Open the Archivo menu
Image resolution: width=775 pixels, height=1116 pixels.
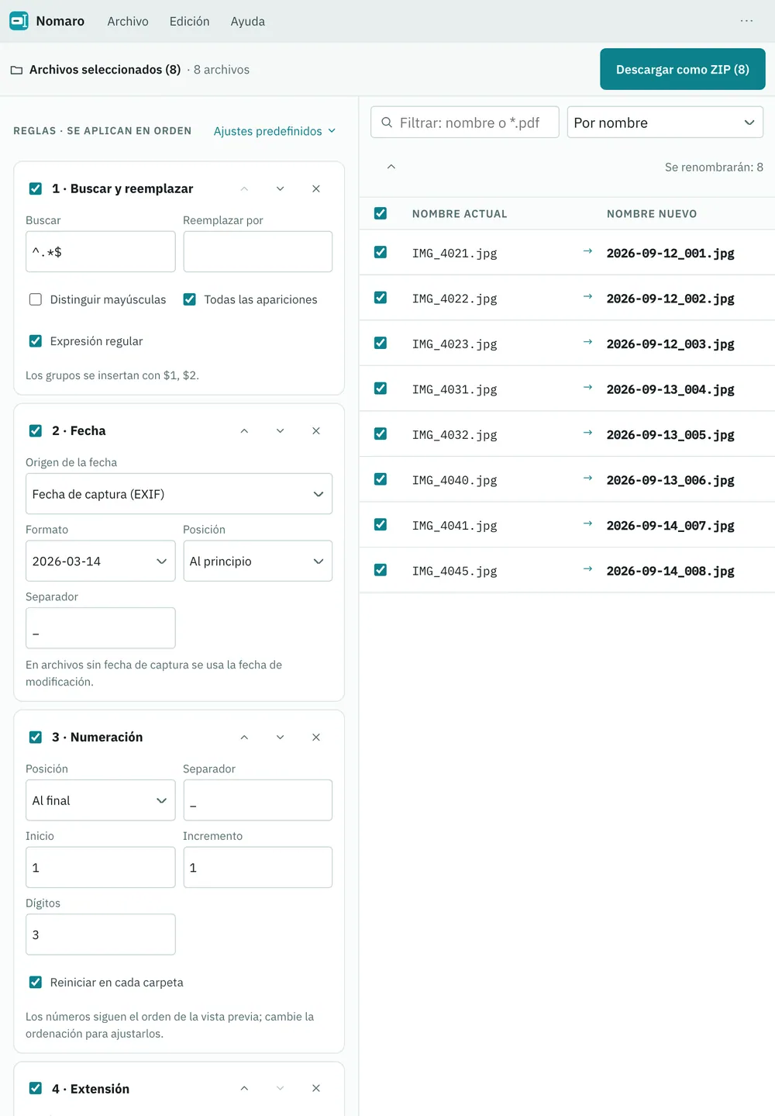coord(128,21)
